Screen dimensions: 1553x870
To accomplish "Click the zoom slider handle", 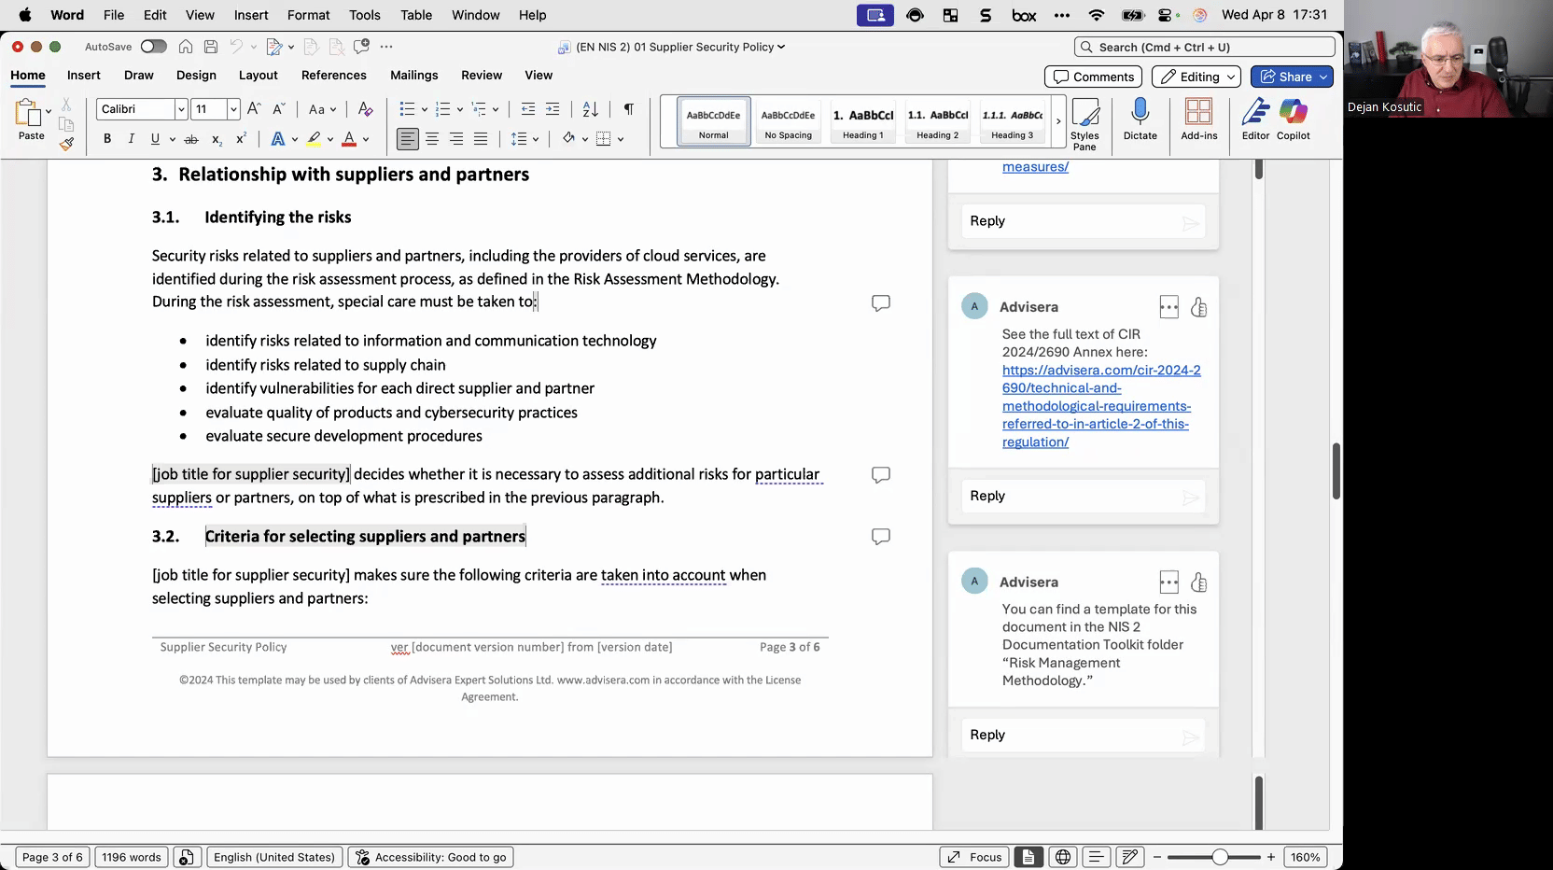I will [x=1219, y=857].
